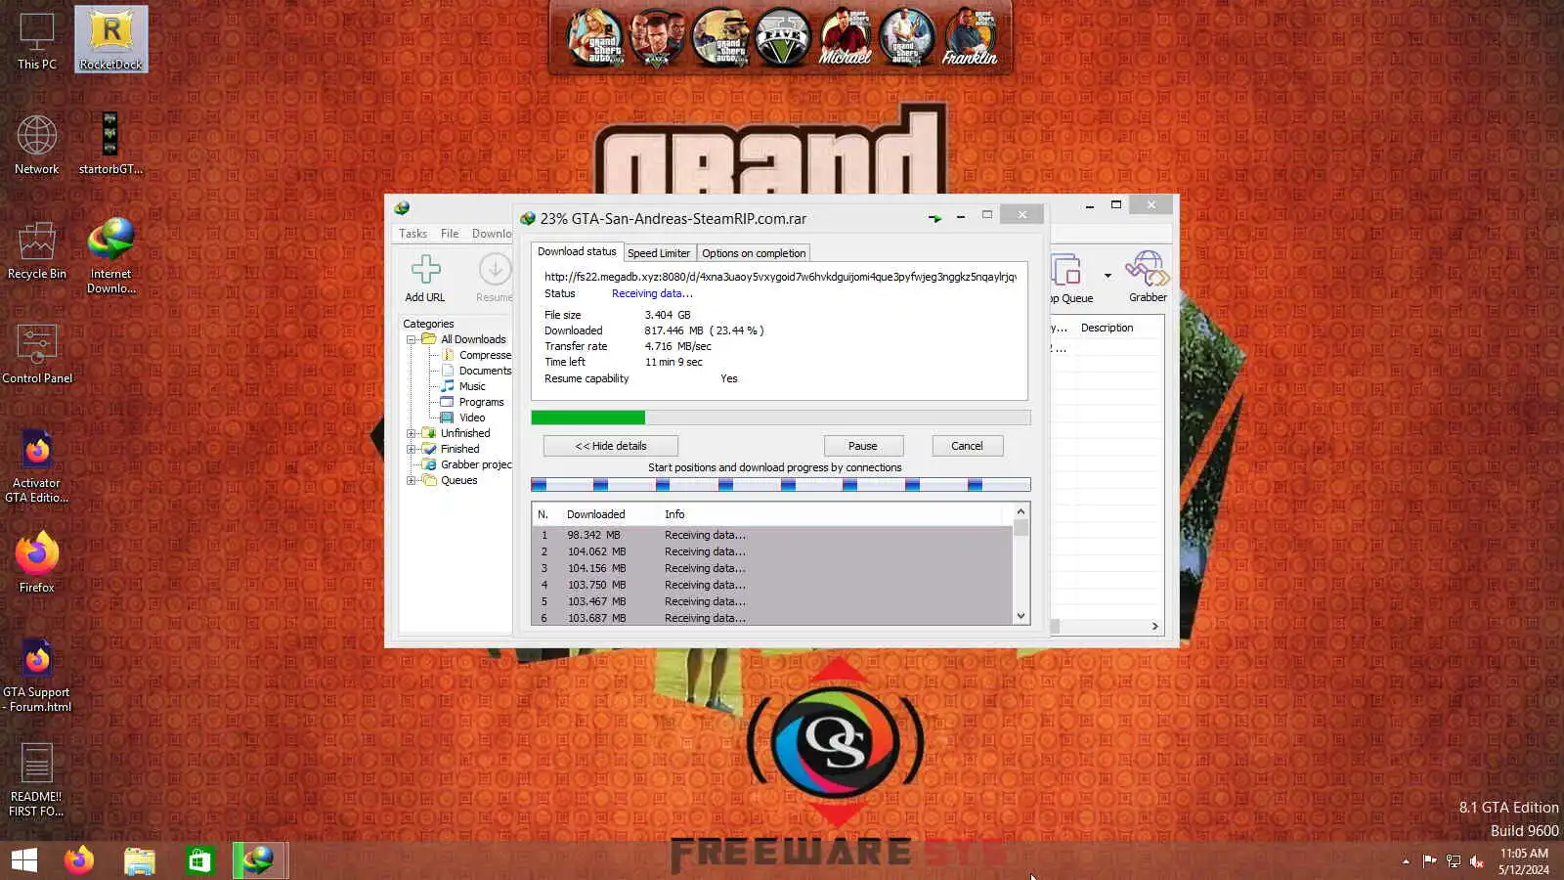Click the network icon in system tray
This screenshot has width=1564, height=880.
1454,861
